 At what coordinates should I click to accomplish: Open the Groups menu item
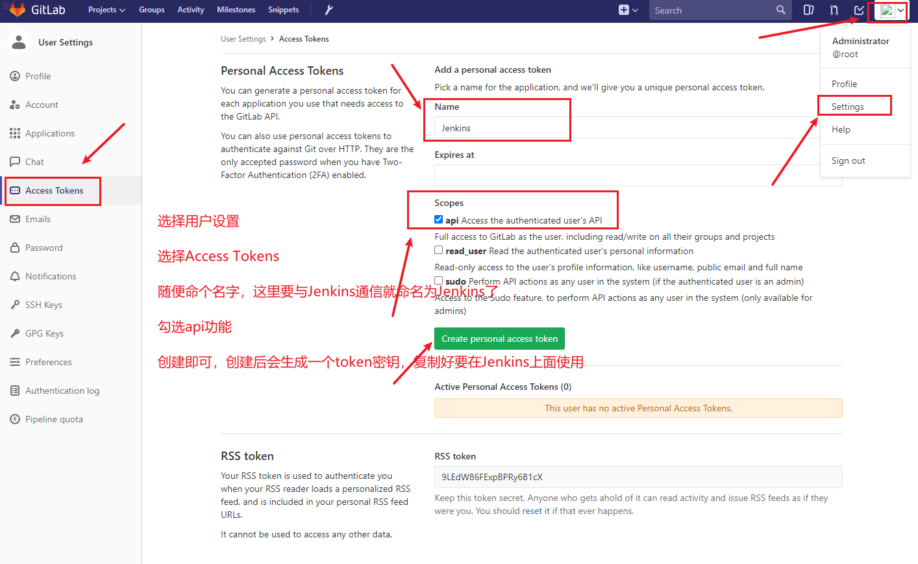pos(151,10)
